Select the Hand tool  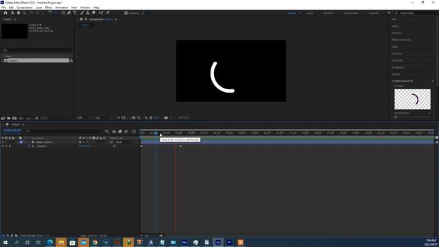coord(19,13)
